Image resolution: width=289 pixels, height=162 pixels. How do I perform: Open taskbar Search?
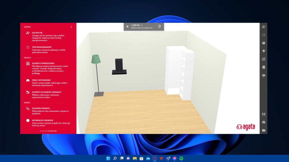[115, 158]
